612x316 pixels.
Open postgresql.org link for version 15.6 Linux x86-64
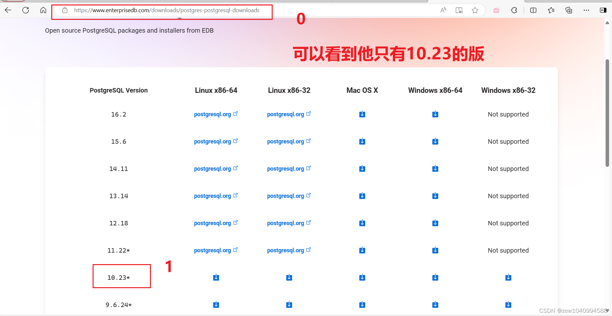[212, 141]
